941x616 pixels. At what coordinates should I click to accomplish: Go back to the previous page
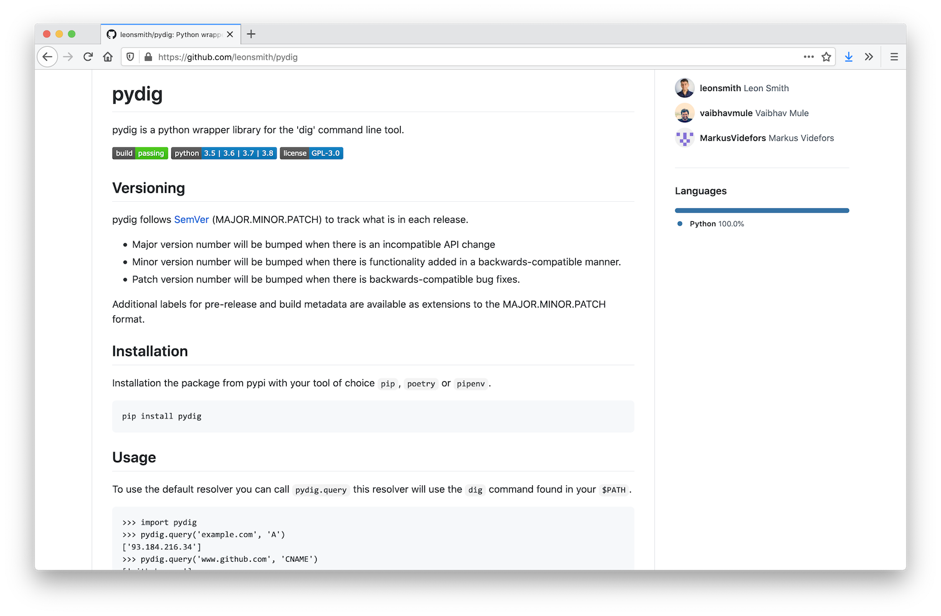[x=47, y=57]
